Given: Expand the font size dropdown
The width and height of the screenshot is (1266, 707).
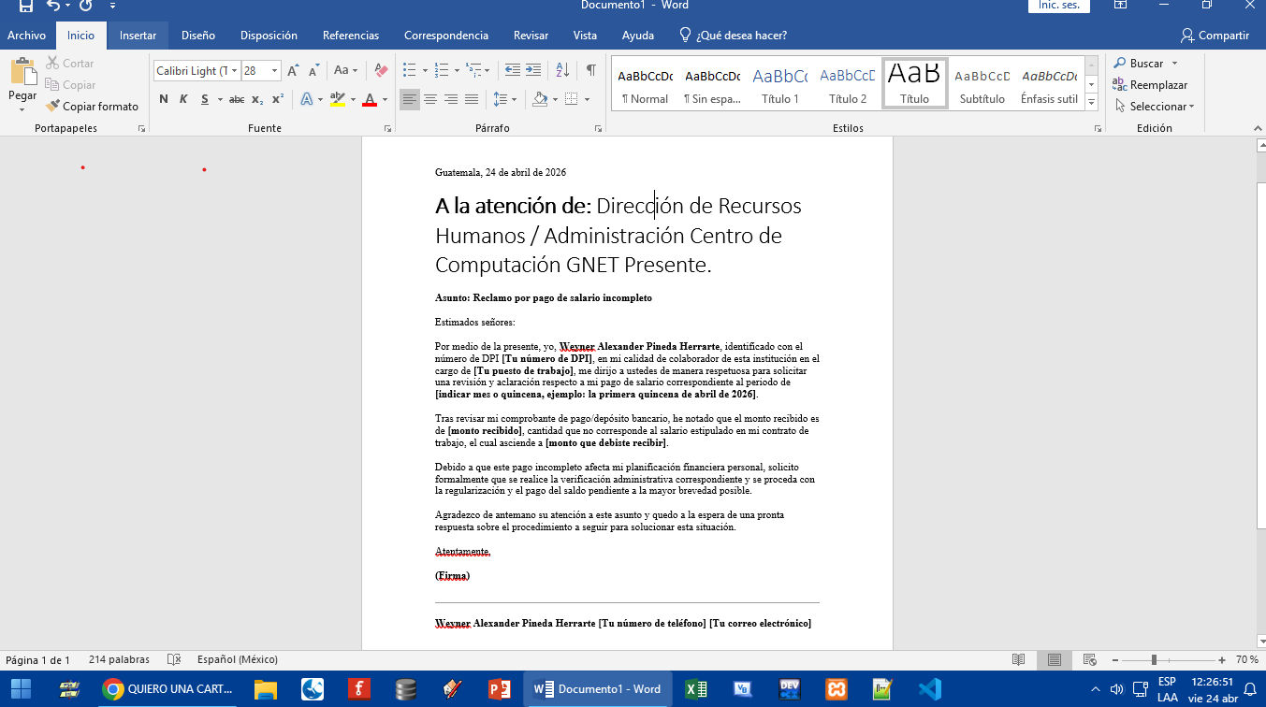Looking at the screenshot, I should [274, 71].
